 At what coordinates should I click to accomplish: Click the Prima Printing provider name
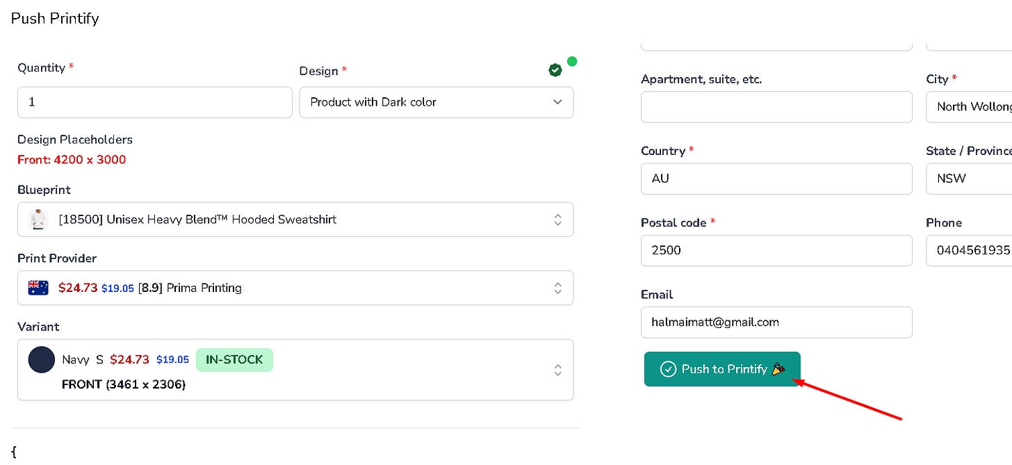point(203,288)
